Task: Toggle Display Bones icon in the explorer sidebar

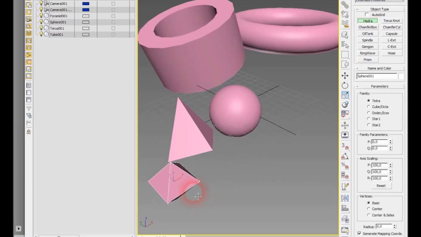Action: click(x=29, y=55)
